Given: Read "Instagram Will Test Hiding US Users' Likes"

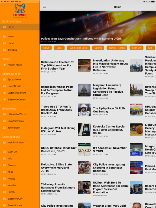Looking at the screenshot, I should pos(58,130).
